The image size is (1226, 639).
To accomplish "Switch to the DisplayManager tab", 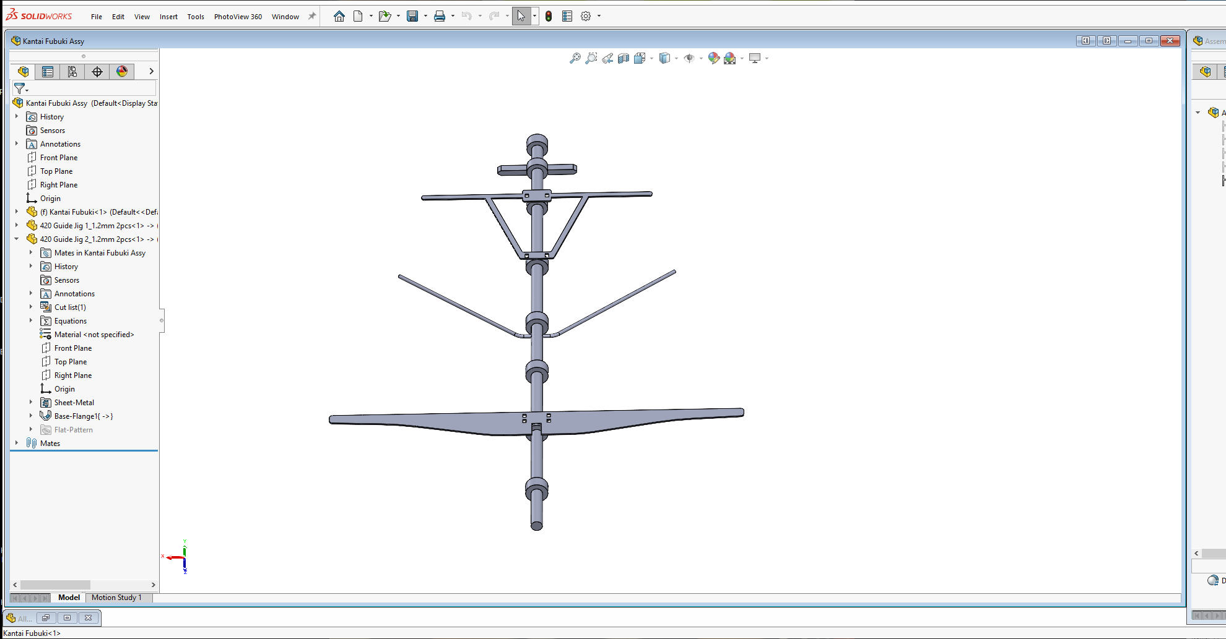I will coord(122,72).
